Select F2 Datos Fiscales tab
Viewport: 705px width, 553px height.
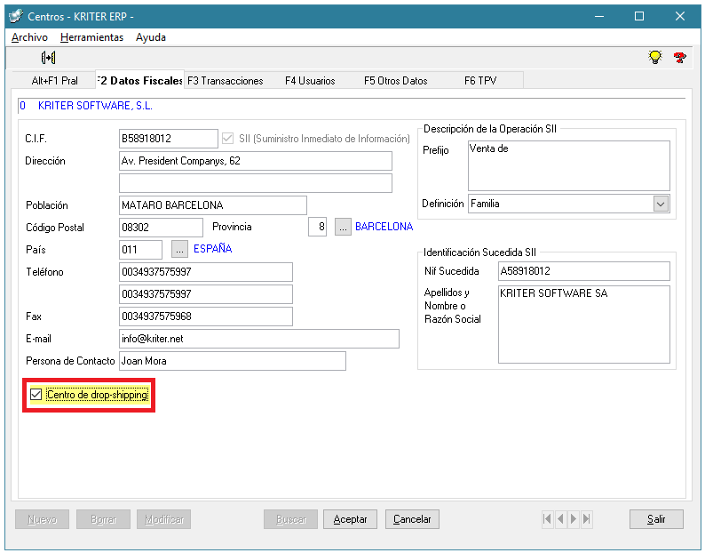139,81
